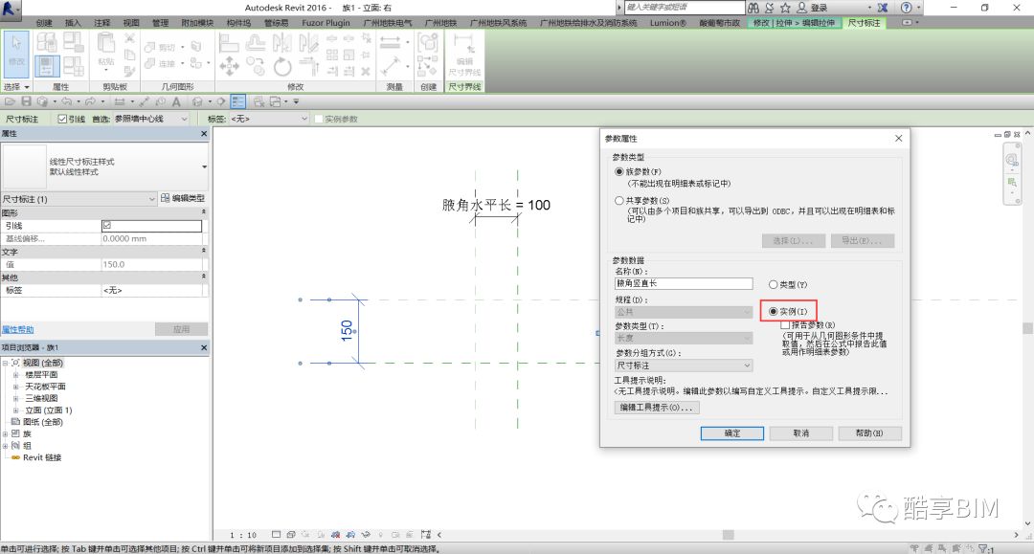The image size is (1034, 554).
Task: Select the Offset tool in Modify panel
Action: pyautogui.click(x=256, y=43)
